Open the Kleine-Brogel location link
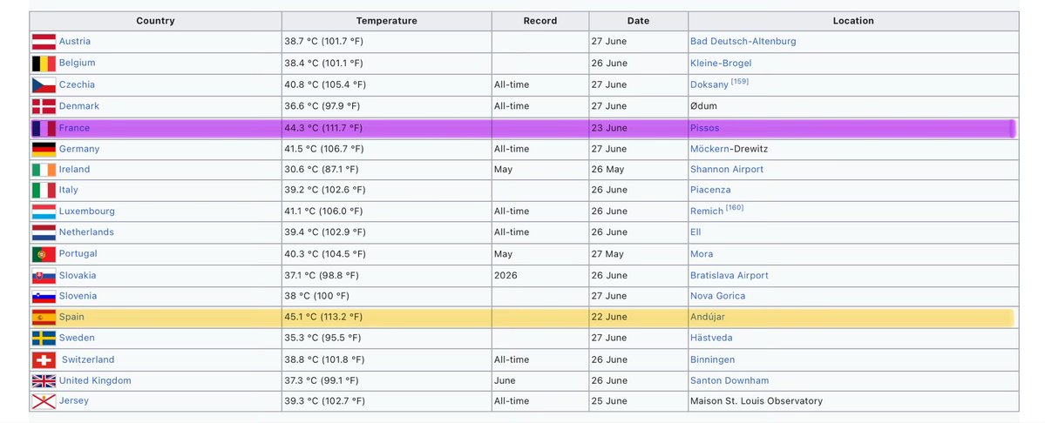1045x423 pixels. [x=721, y=64]
